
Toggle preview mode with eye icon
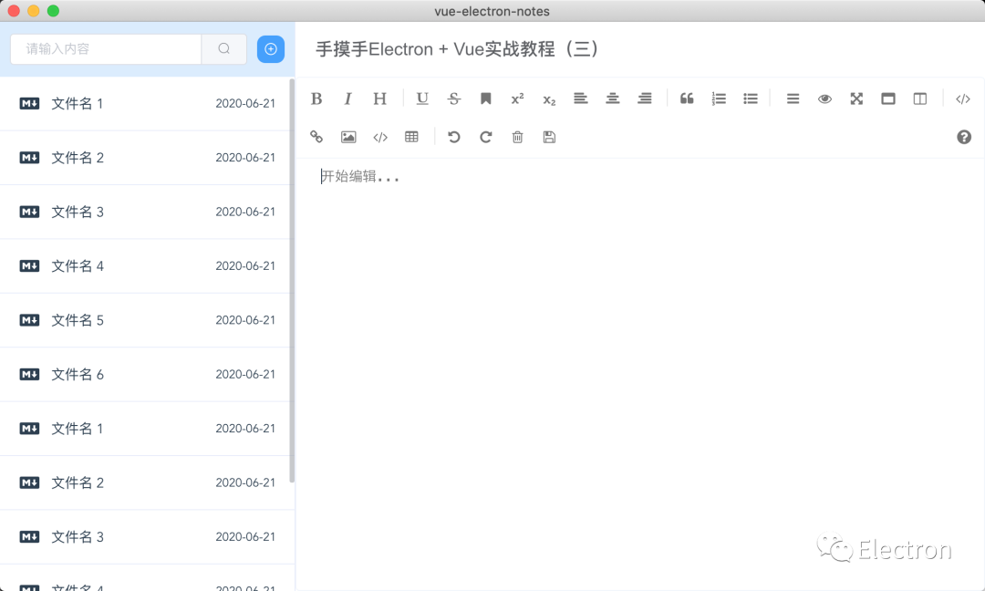pyautogui.click(x=824, y=98)
